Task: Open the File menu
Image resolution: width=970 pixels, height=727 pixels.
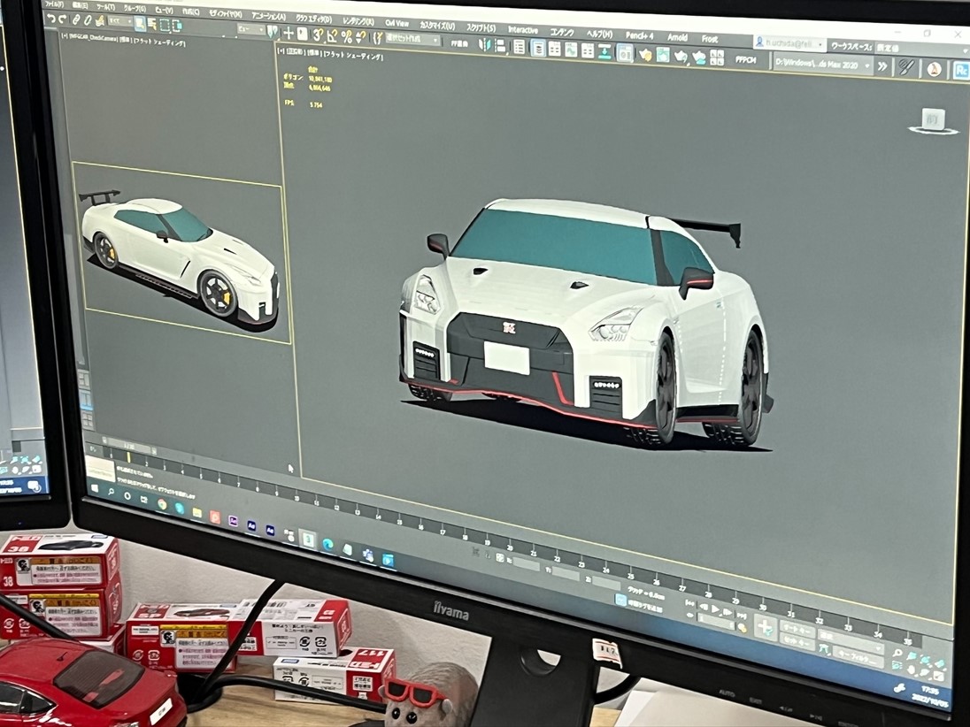Action: pyautogui.click(x=55, y=4)
